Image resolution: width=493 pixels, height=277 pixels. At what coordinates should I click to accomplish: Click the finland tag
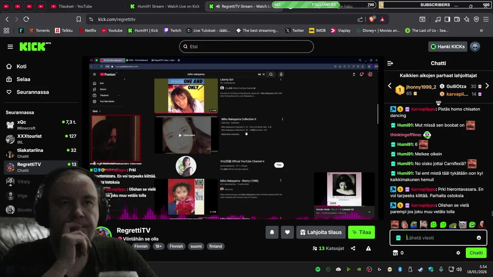216,246
